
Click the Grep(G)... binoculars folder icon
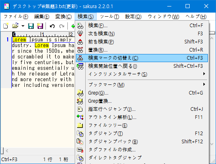(80, 93)
